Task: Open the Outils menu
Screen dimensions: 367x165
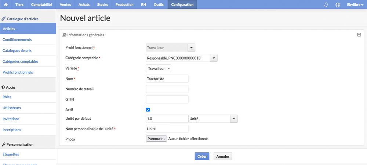Action: pos(159,4)
